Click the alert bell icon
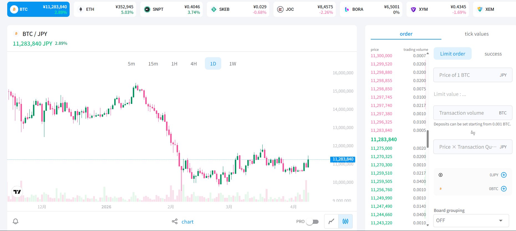 pos(16,221)
